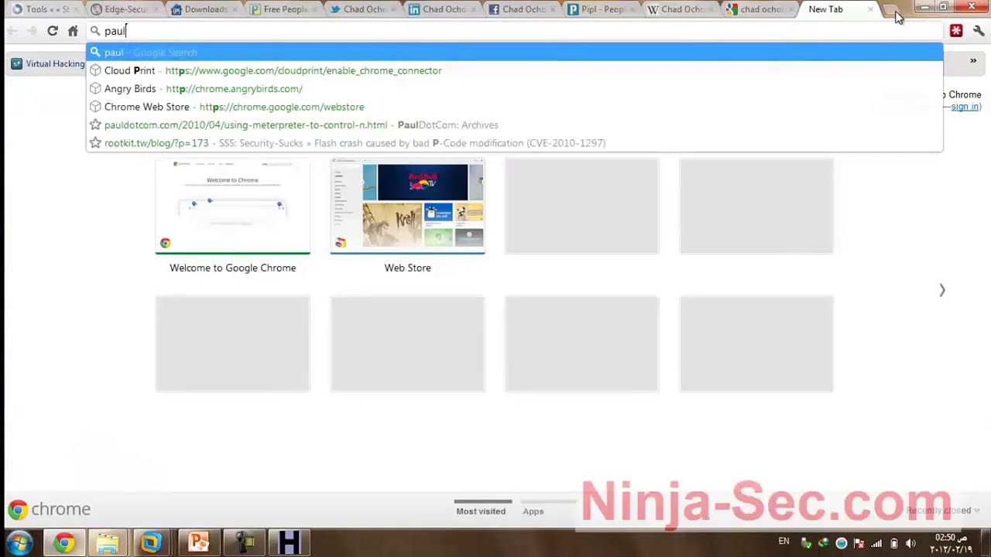Open the H-icon taskbar application

click(290, 542)
